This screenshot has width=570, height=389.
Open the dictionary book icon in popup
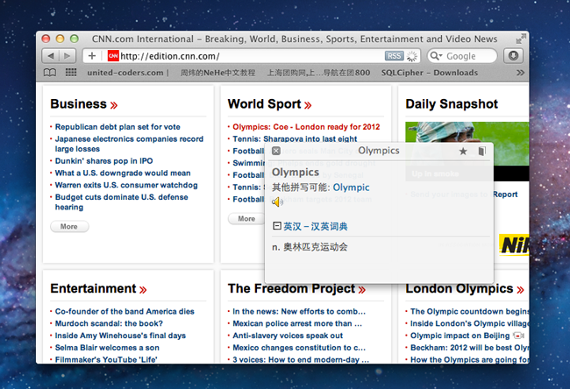click(x=482, y=151)
